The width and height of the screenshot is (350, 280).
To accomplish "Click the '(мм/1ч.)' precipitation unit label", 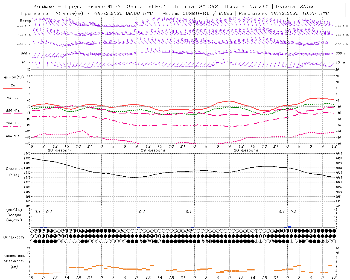I will coord(14,220).
